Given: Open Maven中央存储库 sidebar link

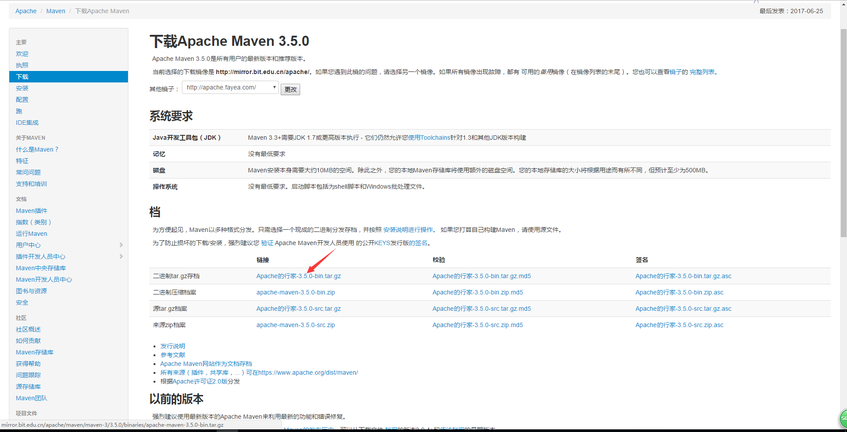Looking at the screenshot, I should pos(41,268).
